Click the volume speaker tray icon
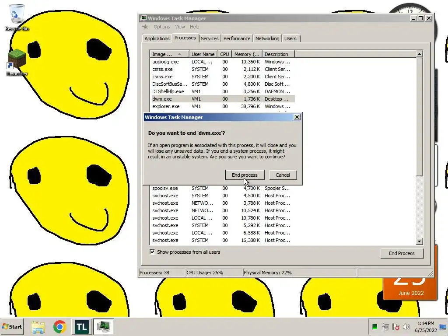 [406, 326]
